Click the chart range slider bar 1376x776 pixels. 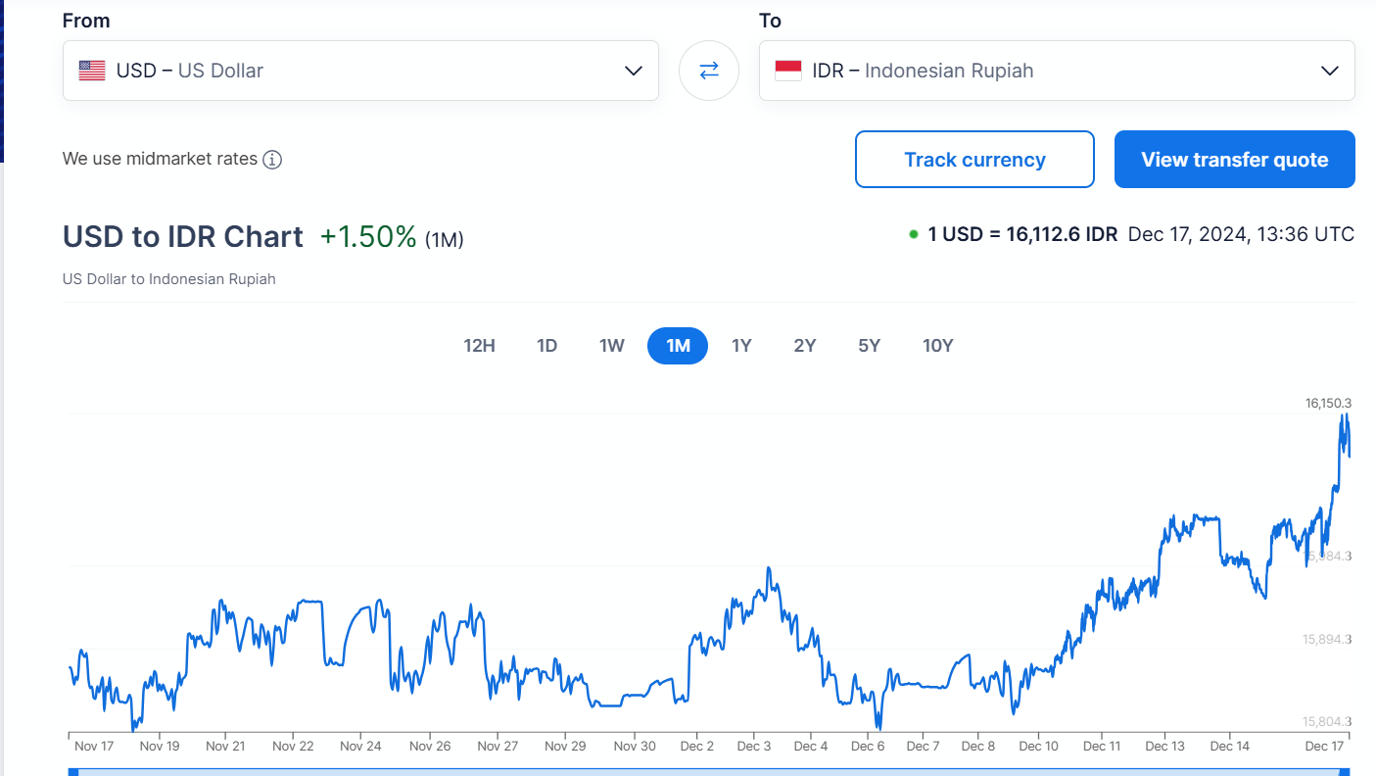pos(710,771)
